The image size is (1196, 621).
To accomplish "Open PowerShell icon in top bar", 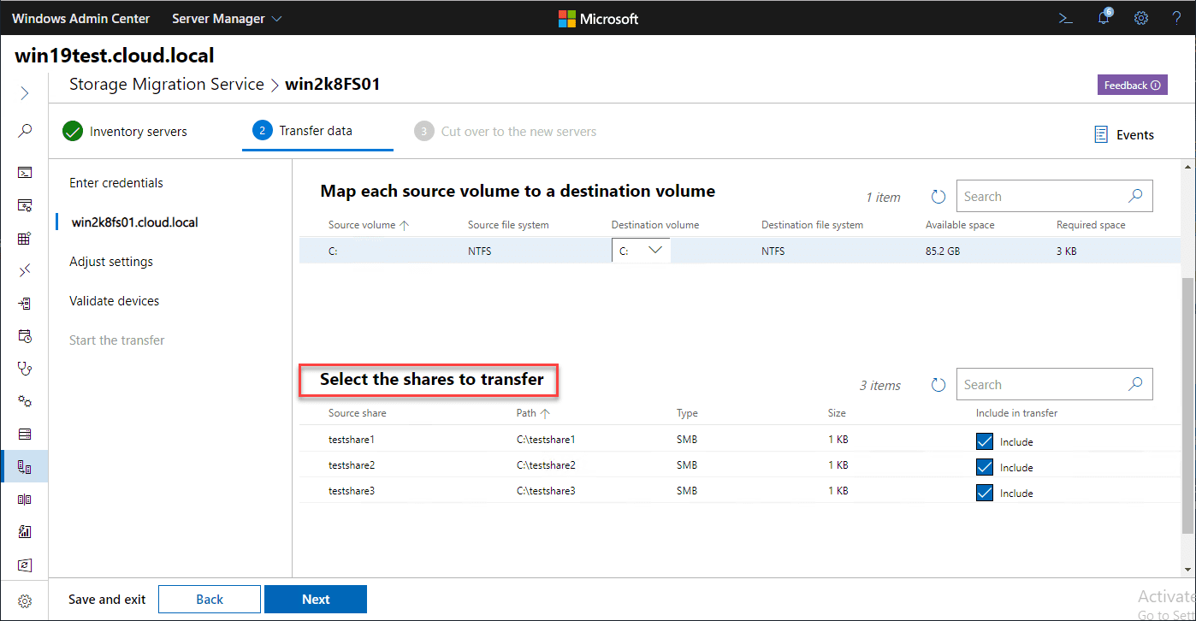I will coord(1066,18).
